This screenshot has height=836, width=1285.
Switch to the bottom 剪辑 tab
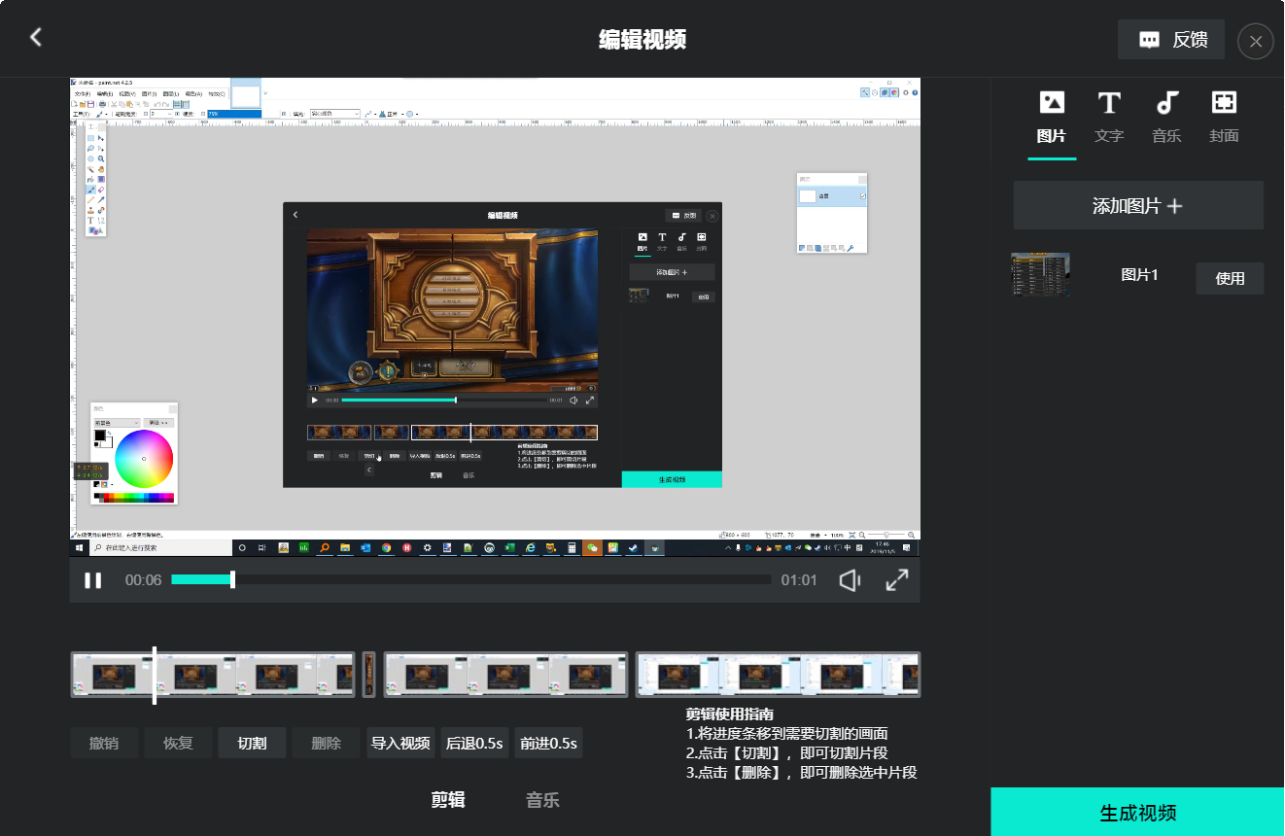(x=448, y=800)
